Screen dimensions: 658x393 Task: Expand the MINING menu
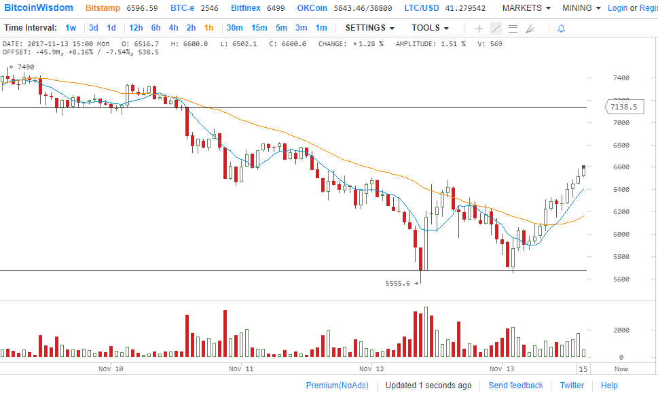point(581,8)
